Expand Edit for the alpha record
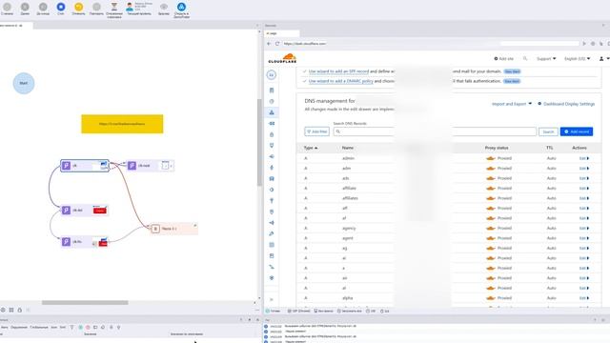610x343 pixels. 584,298
